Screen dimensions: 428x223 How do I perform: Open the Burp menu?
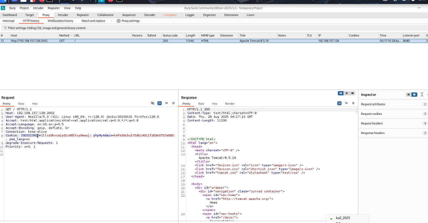[12, 8]
